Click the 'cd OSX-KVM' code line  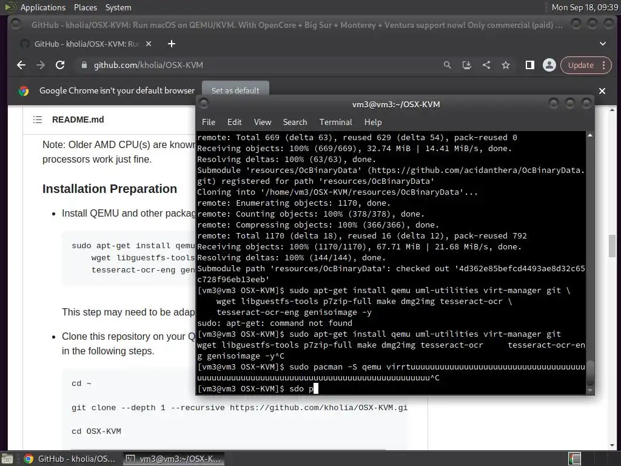click(96, 431)
